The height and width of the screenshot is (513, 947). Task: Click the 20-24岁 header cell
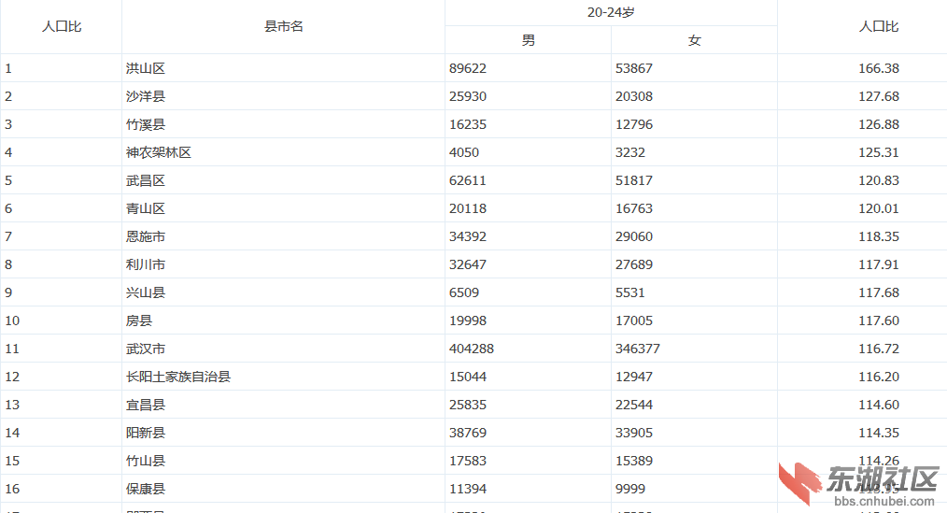tap(611, 13)
